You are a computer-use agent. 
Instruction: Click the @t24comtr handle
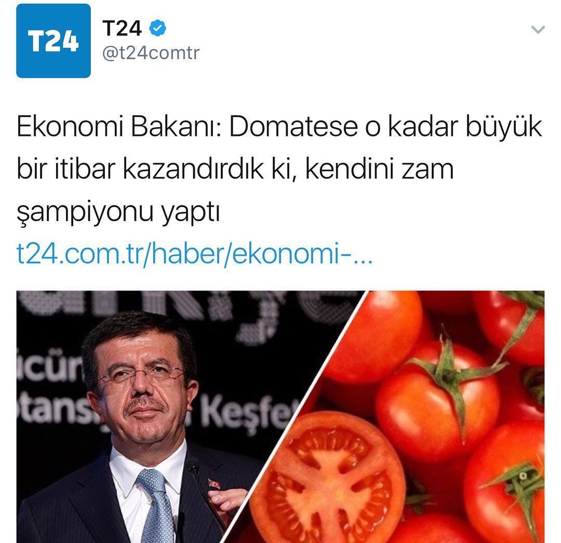tap(151, 53)
